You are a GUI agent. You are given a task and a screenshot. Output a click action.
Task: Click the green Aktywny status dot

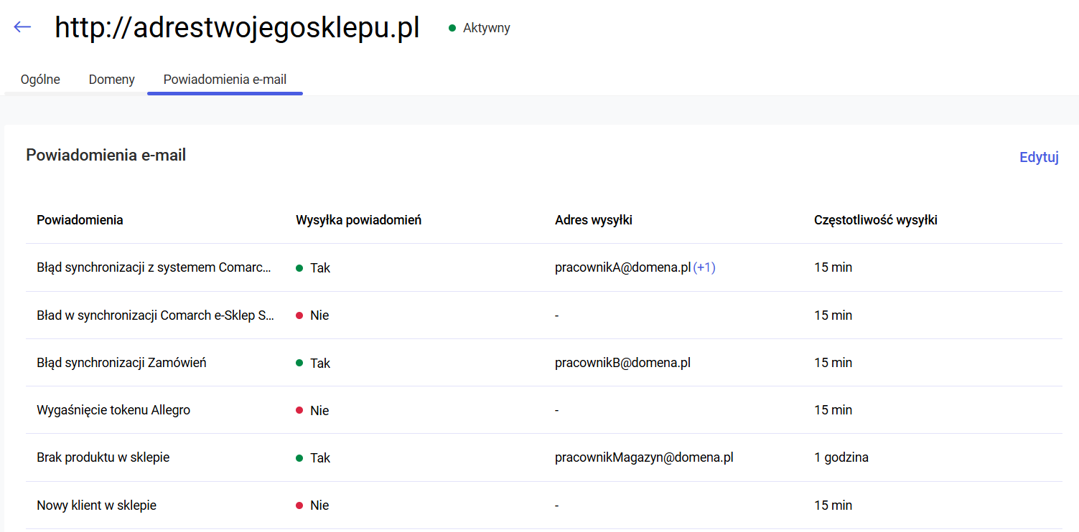click(x=452, y=28)
